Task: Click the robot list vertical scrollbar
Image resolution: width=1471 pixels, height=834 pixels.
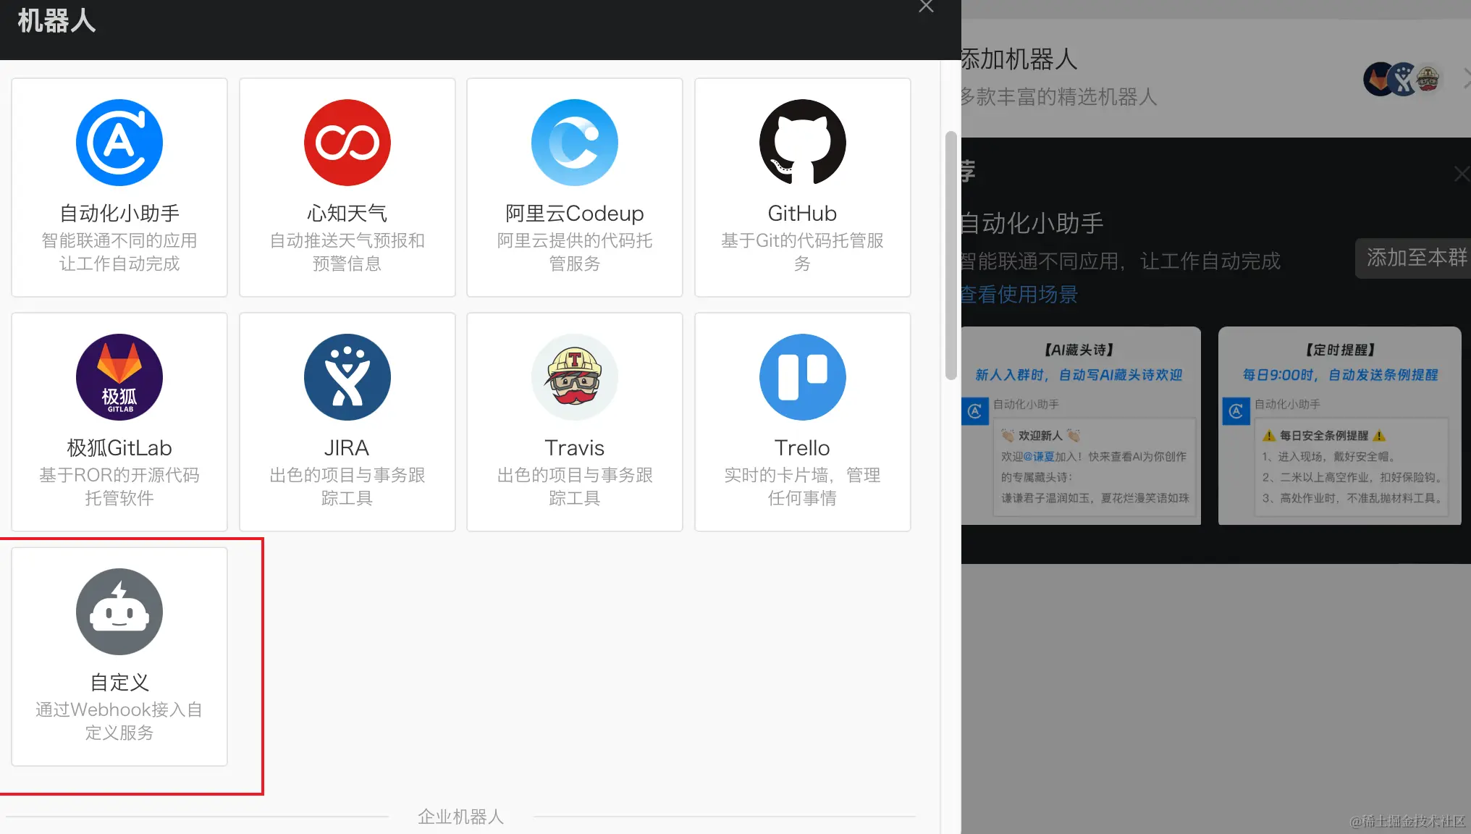Action: pos(951,253)
